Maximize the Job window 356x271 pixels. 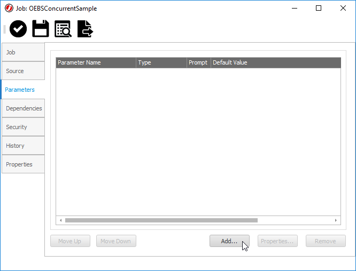(319, 8)
